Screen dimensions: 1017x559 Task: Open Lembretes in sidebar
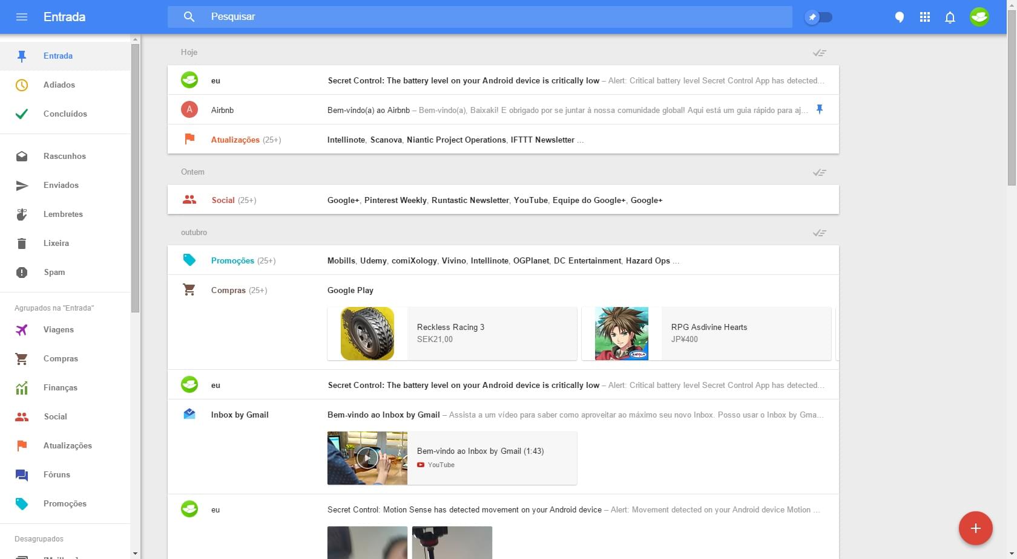(63, 215)
